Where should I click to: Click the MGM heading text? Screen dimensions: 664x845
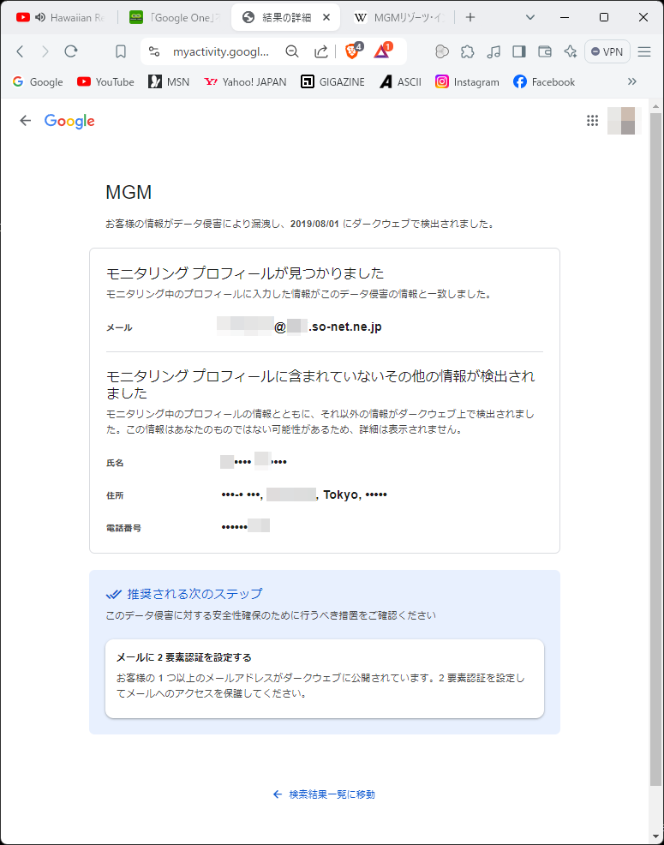click(129, 192)
